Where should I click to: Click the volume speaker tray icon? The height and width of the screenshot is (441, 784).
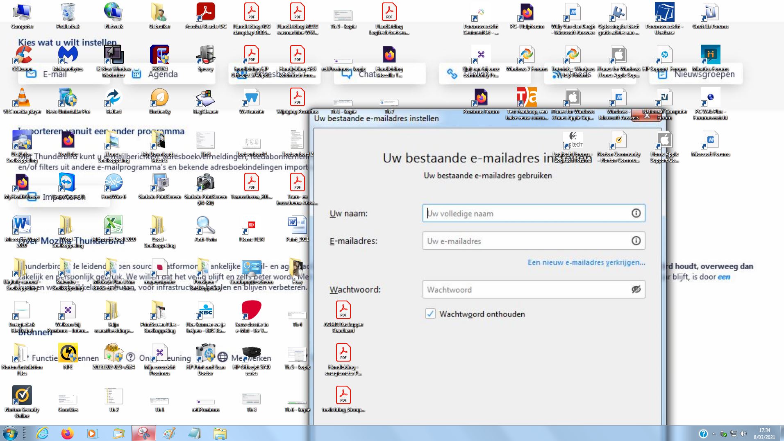point(743,434)
